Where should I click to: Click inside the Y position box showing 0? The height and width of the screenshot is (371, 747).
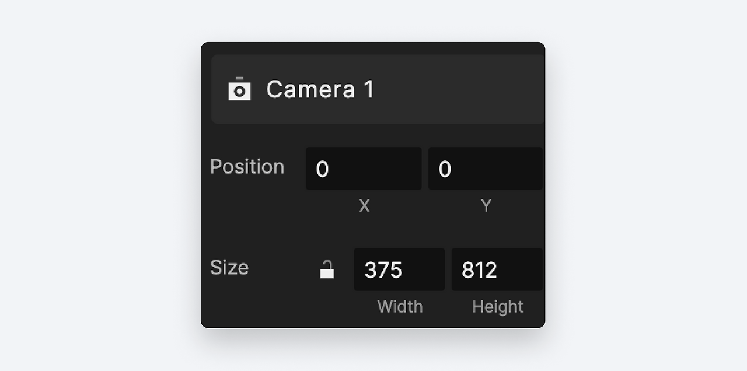(485, 169)
